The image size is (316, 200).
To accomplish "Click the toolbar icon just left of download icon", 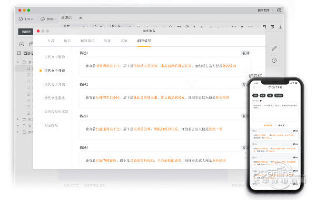I will click(272, 27).
